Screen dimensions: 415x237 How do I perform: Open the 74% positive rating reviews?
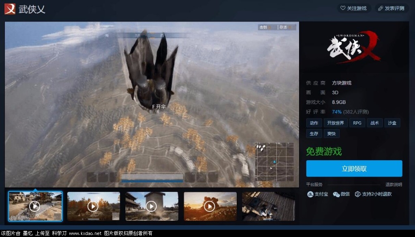[336, 112]
